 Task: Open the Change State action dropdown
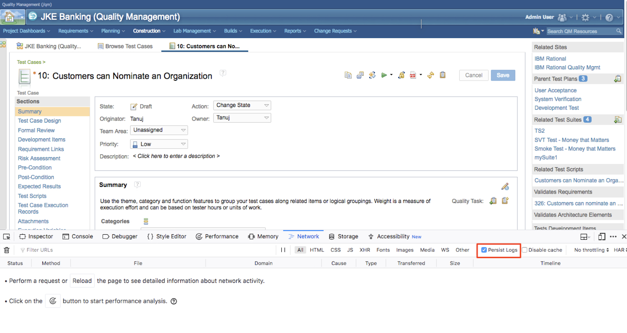(x=242, y=105)
